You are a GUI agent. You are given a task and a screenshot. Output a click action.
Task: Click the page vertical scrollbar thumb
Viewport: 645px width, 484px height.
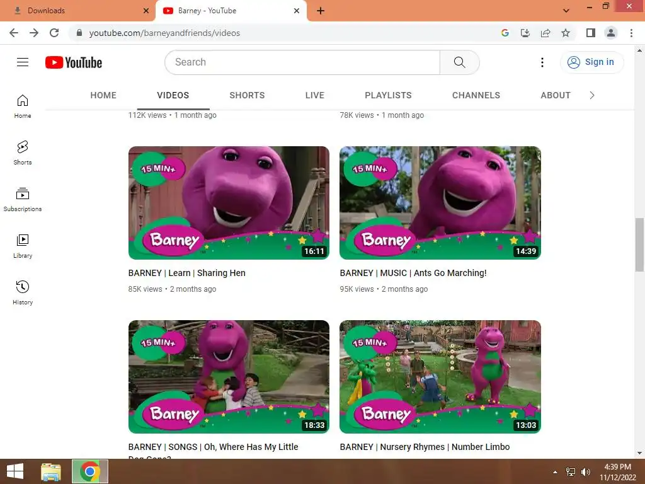[x=639, y=245]
